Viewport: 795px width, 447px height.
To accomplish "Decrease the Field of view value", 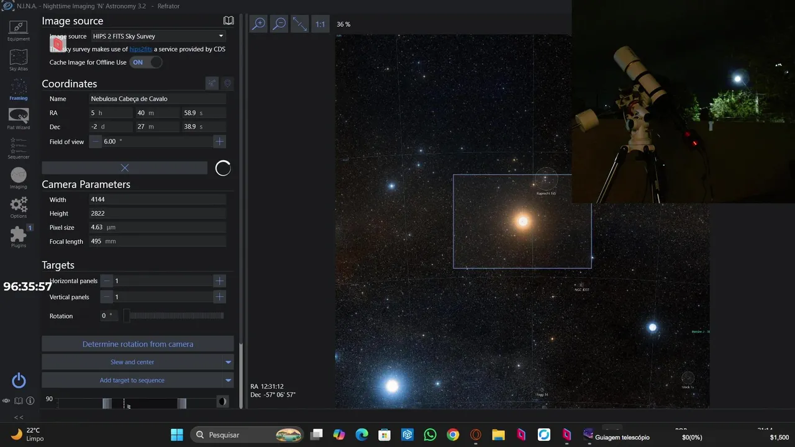I will click(x=96, y=142).
